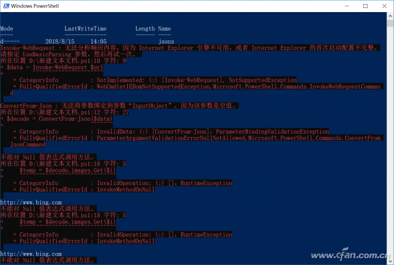
Task: Click the 'Length Name' header text
Action: [x=153, y=28]
